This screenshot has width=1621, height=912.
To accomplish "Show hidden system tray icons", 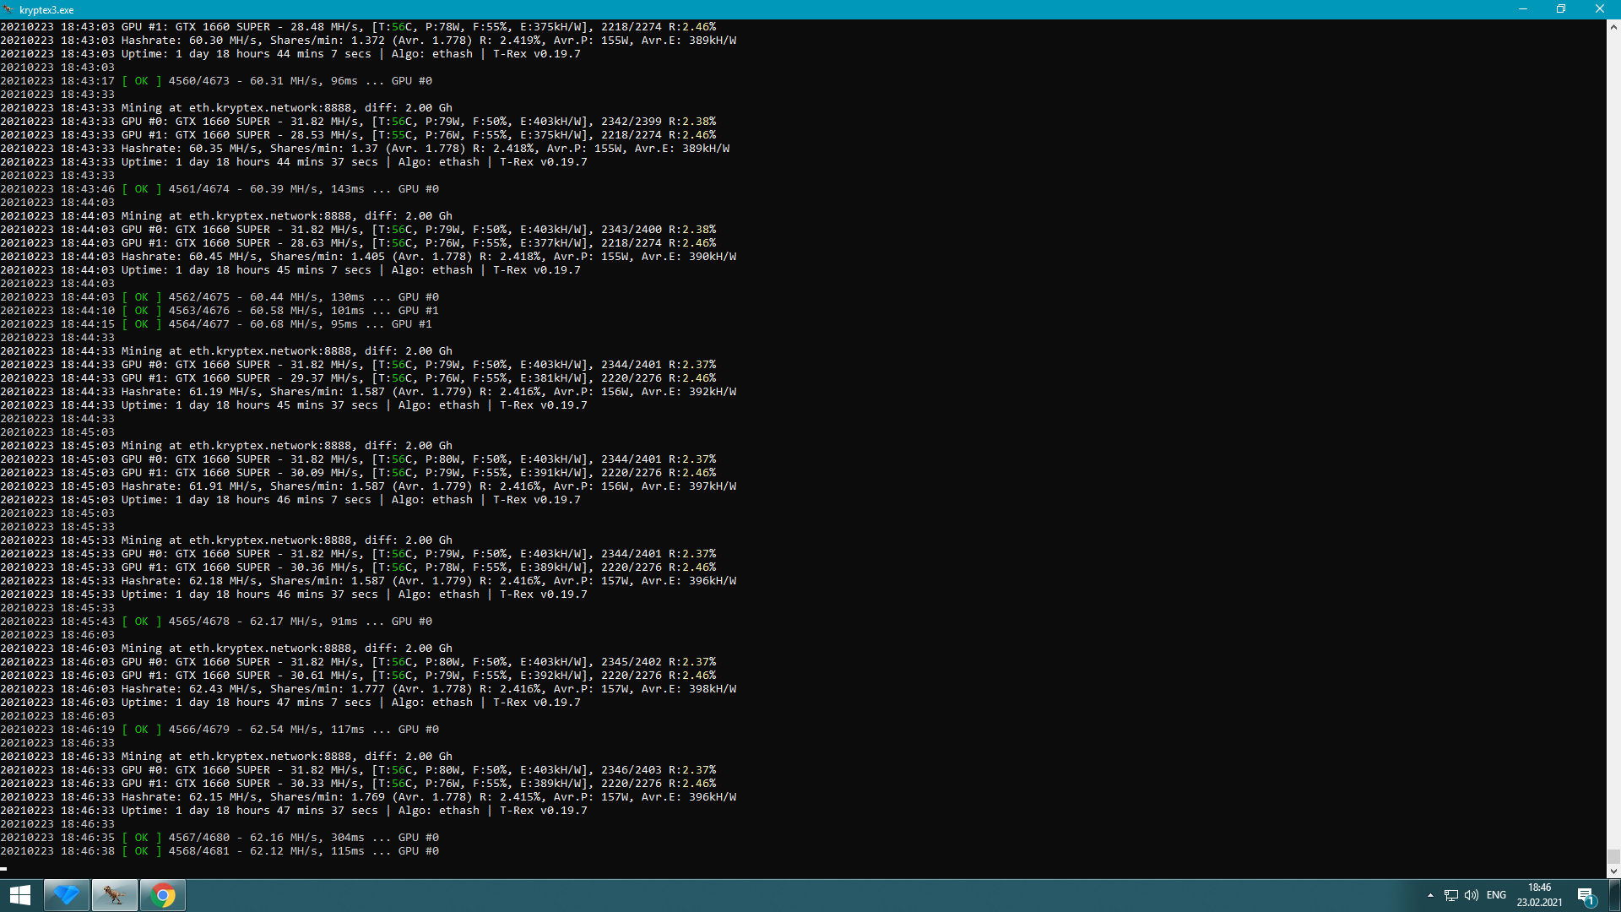I will [x=1430, y=895].
